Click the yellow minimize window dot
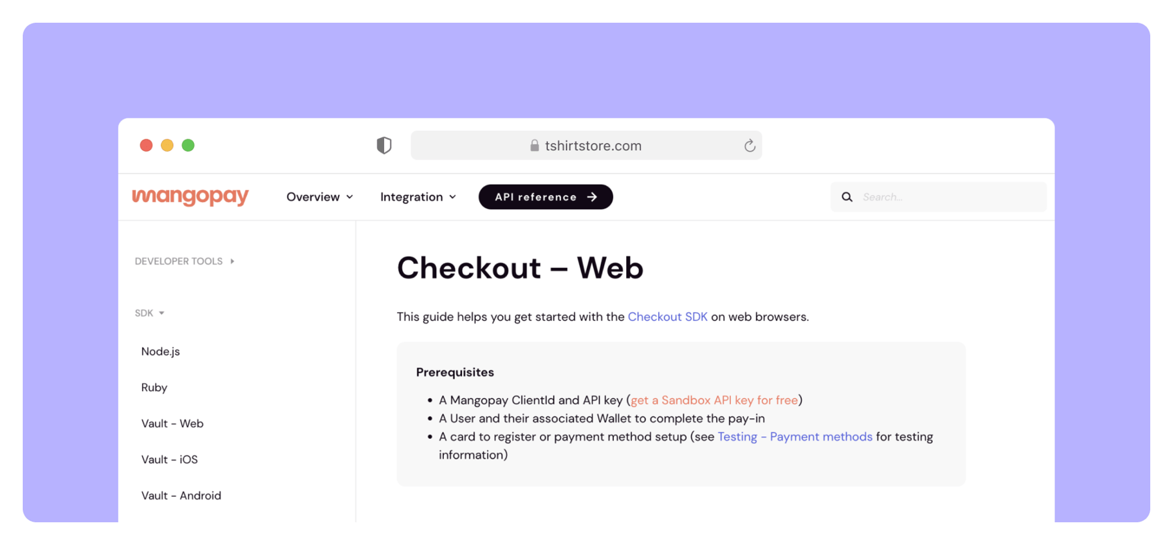 pos(167,145)
